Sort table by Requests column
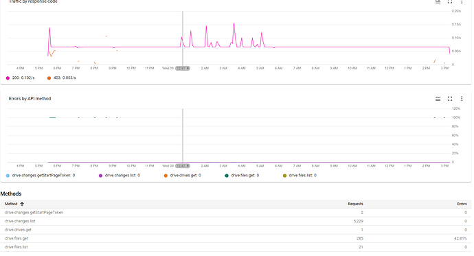 pyautogui.click(x=355, y=204)
